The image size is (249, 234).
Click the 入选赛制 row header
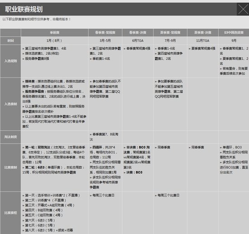click(x=10, y=104)
